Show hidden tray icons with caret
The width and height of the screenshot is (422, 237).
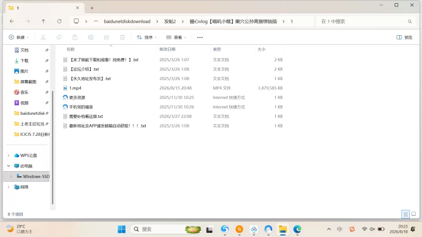329,229
